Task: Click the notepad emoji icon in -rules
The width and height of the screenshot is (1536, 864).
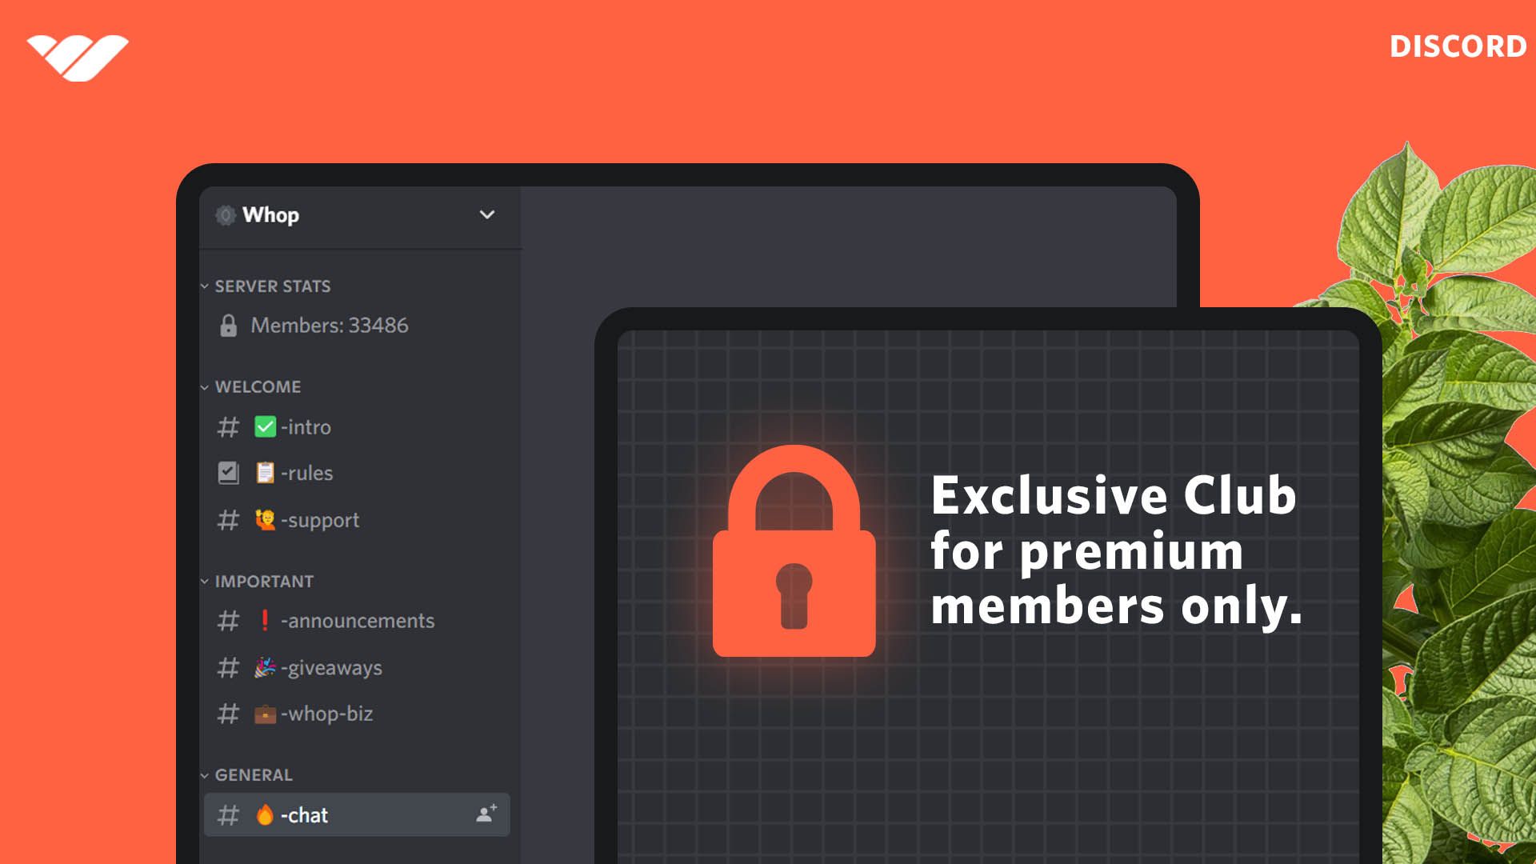Action: (261, 471)
